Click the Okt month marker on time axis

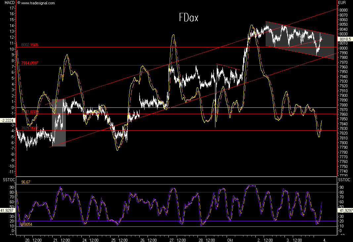pos(230,240)
